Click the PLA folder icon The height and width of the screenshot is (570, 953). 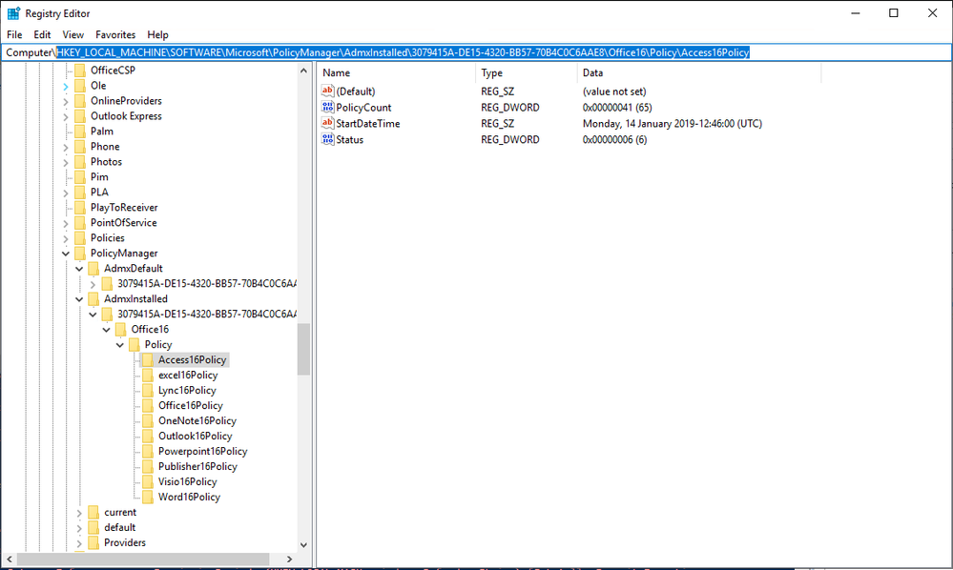click(x=80, y=192)
